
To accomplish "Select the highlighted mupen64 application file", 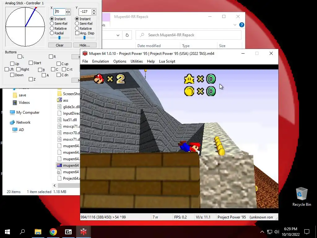I will (x=68, y=165).
